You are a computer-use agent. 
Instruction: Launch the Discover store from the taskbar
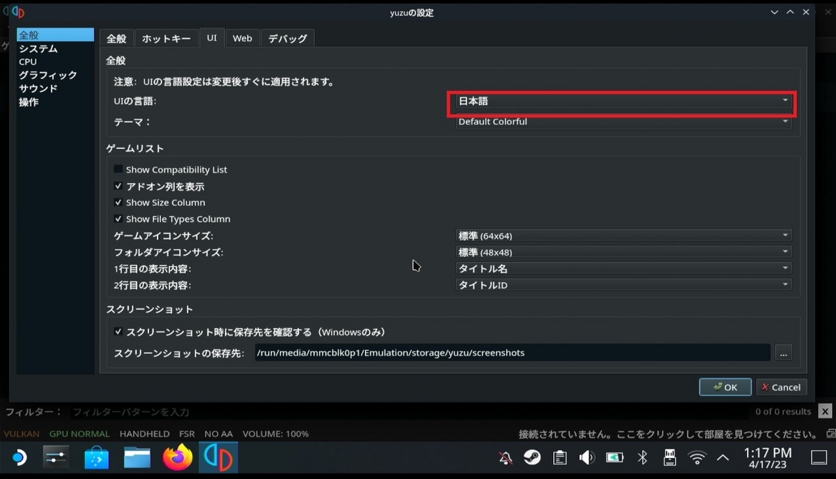click(x=97, y=457)
